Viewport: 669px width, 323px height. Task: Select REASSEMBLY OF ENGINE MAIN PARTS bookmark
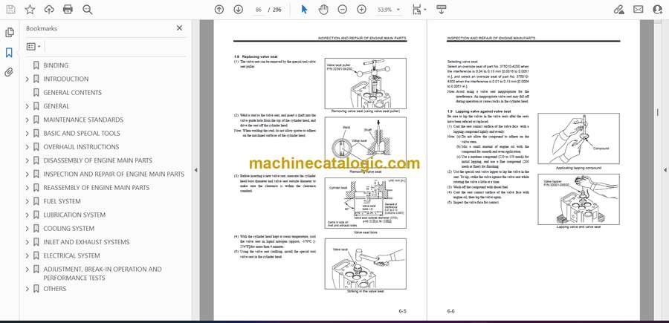pyautogui.click(x=97, y=188)
